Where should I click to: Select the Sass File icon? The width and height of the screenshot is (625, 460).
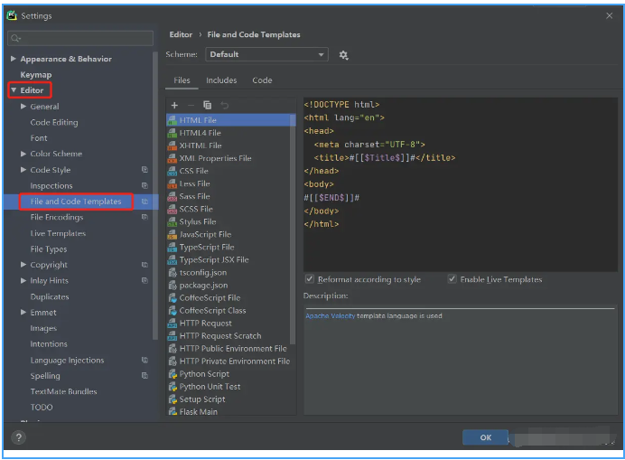(173, 196)
